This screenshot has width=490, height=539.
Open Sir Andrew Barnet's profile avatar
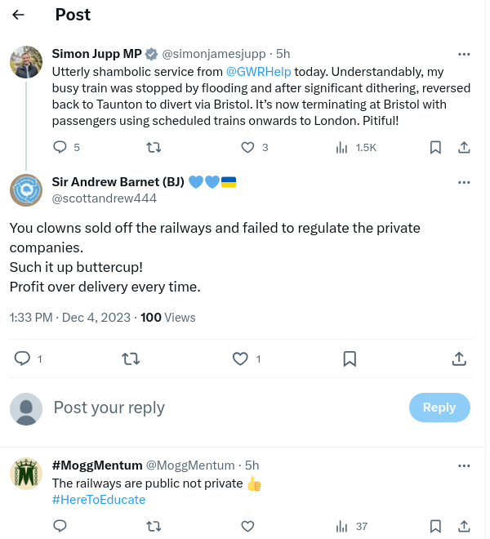coord(26,190)
